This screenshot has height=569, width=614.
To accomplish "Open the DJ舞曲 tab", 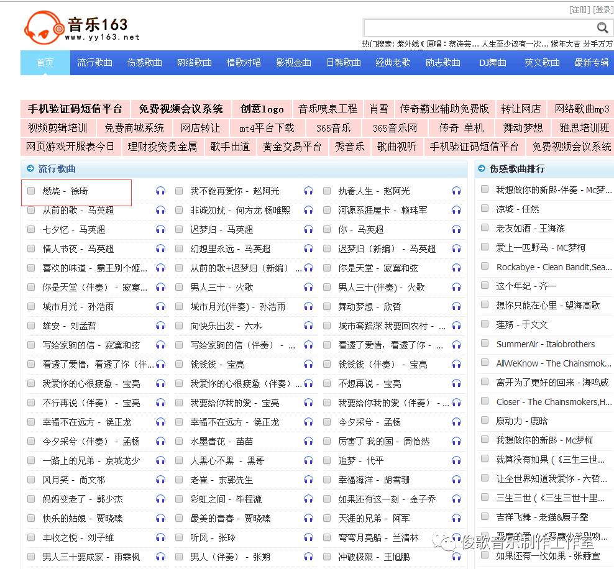I will (493, 63).
